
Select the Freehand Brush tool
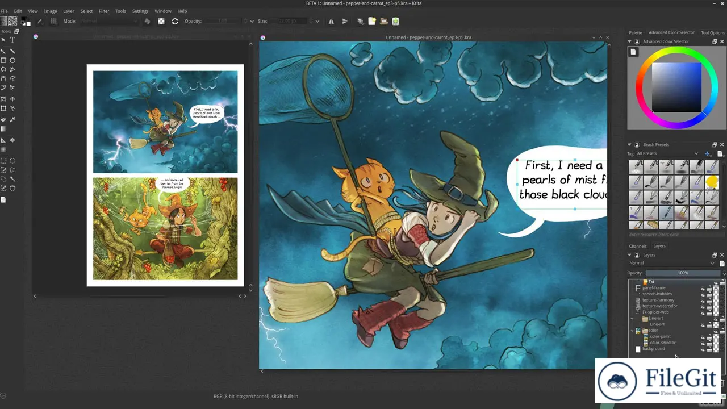tap(3, 51)
